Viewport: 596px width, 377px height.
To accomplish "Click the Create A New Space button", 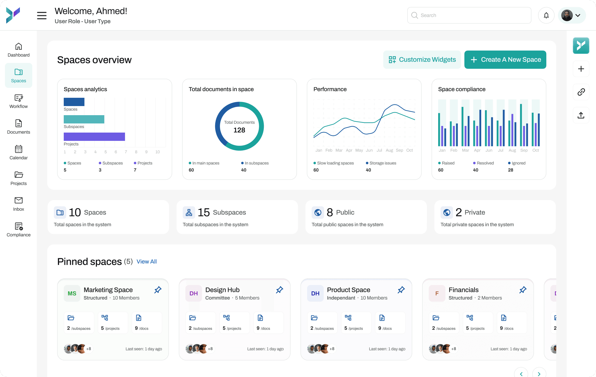I will 505,60.
